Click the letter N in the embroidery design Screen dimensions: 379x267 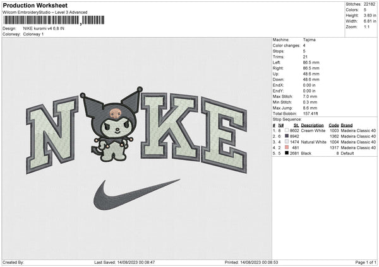pos(52,135)
